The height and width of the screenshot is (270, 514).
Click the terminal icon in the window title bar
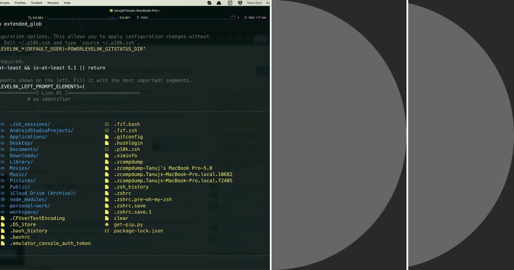point(111,10)
